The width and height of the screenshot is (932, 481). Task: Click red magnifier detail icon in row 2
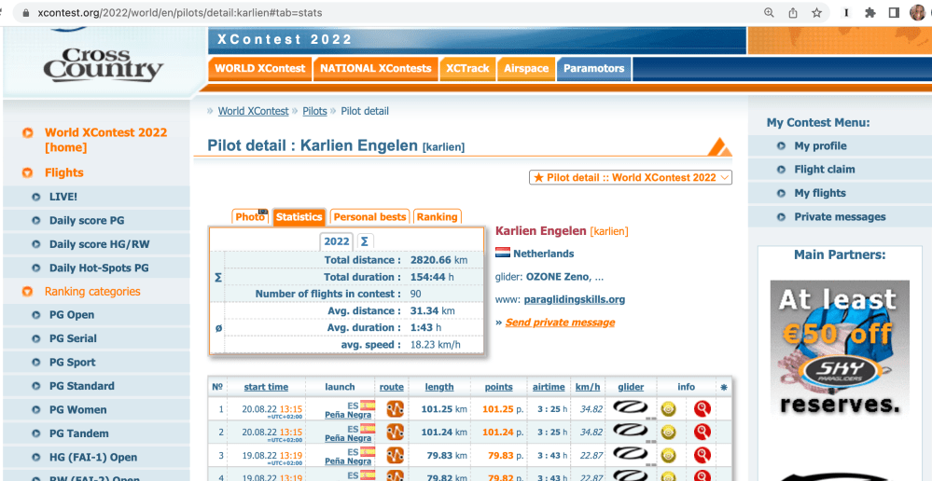coord(702,433)
